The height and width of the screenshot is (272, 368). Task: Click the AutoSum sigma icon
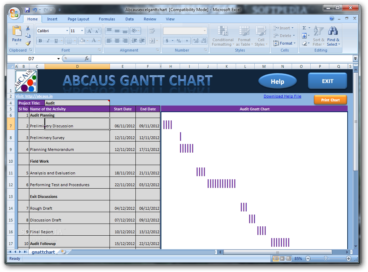(x=304, y=28)
